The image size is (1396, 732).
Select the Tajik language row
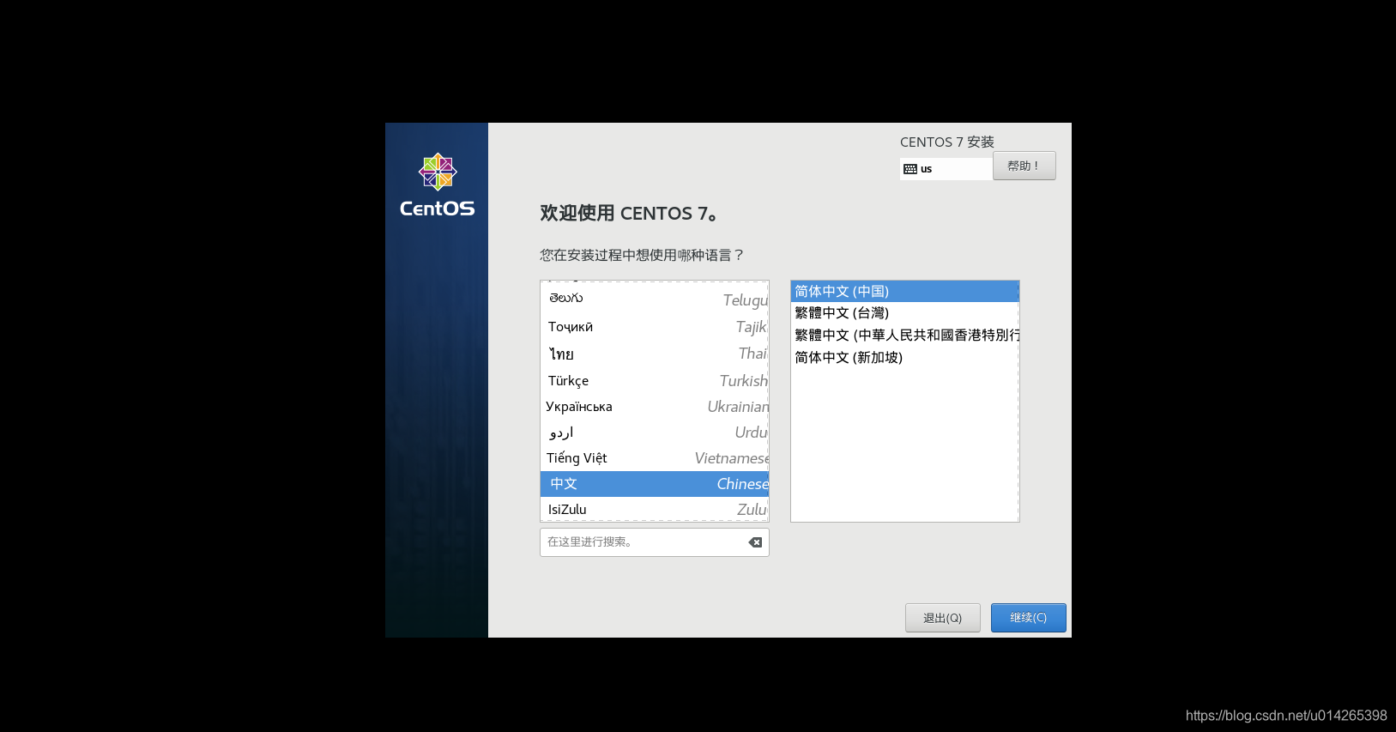pos(655,327)
